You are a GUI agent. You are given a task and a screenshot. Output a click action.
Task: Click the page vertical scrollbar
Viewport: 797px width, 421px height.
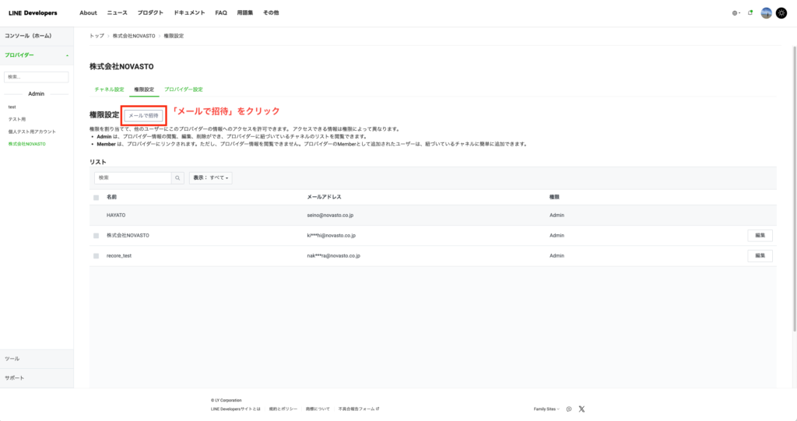tap(795, 188)
